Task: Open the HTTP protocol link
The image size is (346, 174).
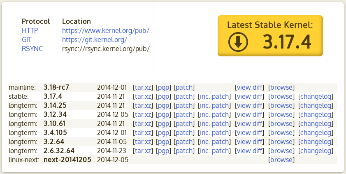Action: click(x=30, y=30)
